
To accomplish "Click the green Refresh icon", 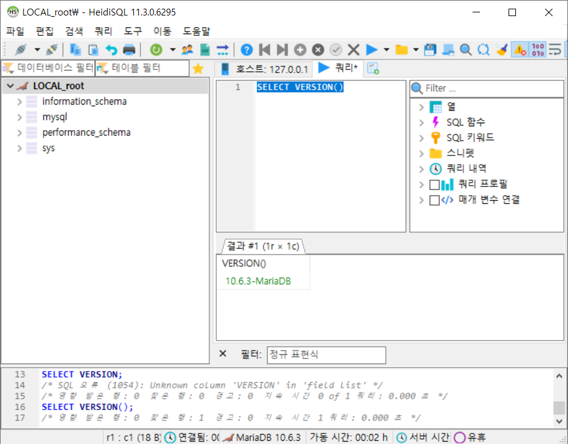I will (156, 50).
